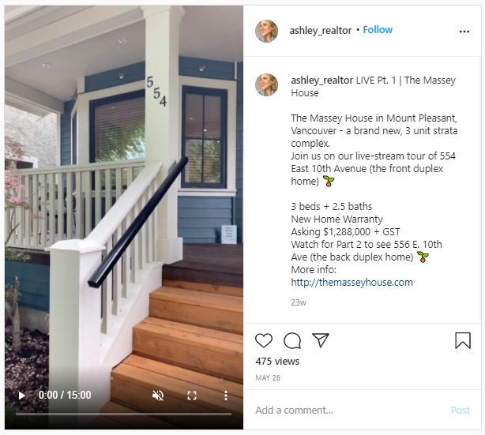
Task: Click the header profile avatar
Action: [x=266, y=31]
